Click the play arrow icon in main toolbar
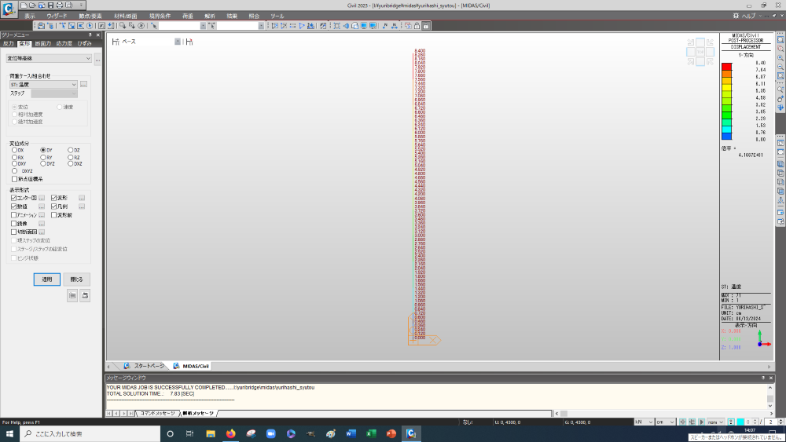The width and height of the screenshot is (786, 442). pyautogui.click(x=302, y=26)
